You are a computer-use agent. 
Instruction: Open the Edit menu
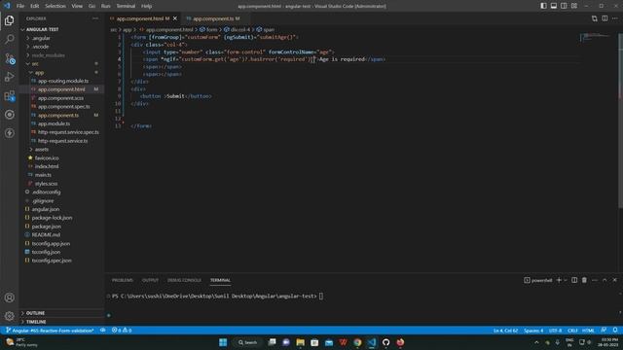[x=35, y=6]
